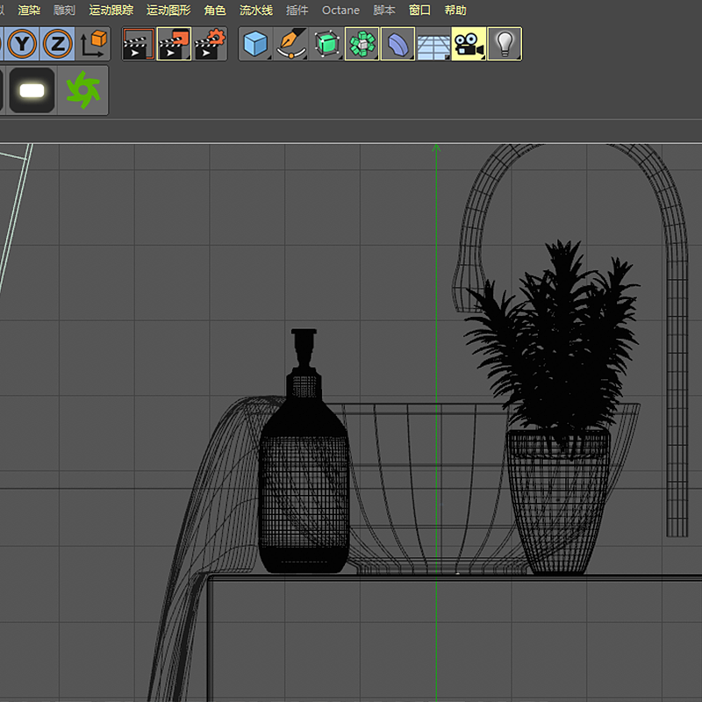The image size is (702, 702).
Task: Open the 运动图形 menu
Action: (x=168, y=10)
